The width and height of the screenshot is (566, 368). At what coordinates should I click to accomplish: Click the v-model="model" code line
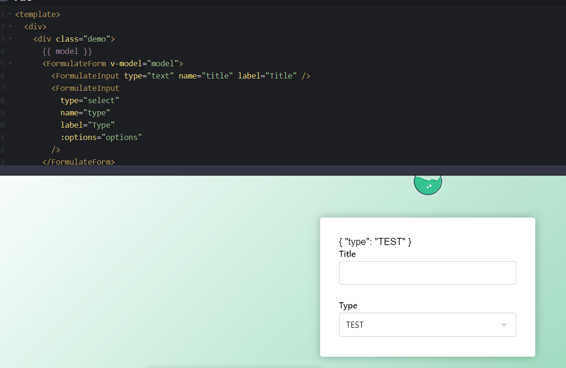coord(113,63)
